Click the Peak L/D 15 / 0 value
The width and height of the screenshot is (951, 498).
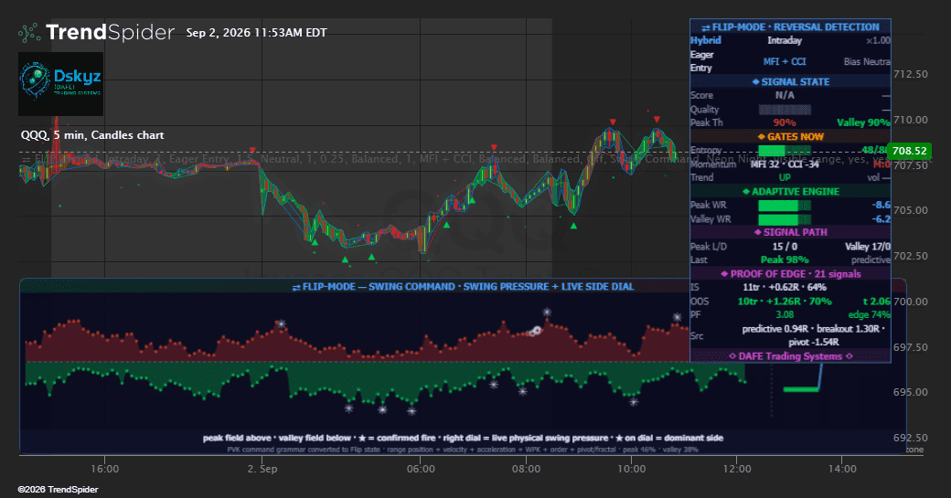pos(785,247)
